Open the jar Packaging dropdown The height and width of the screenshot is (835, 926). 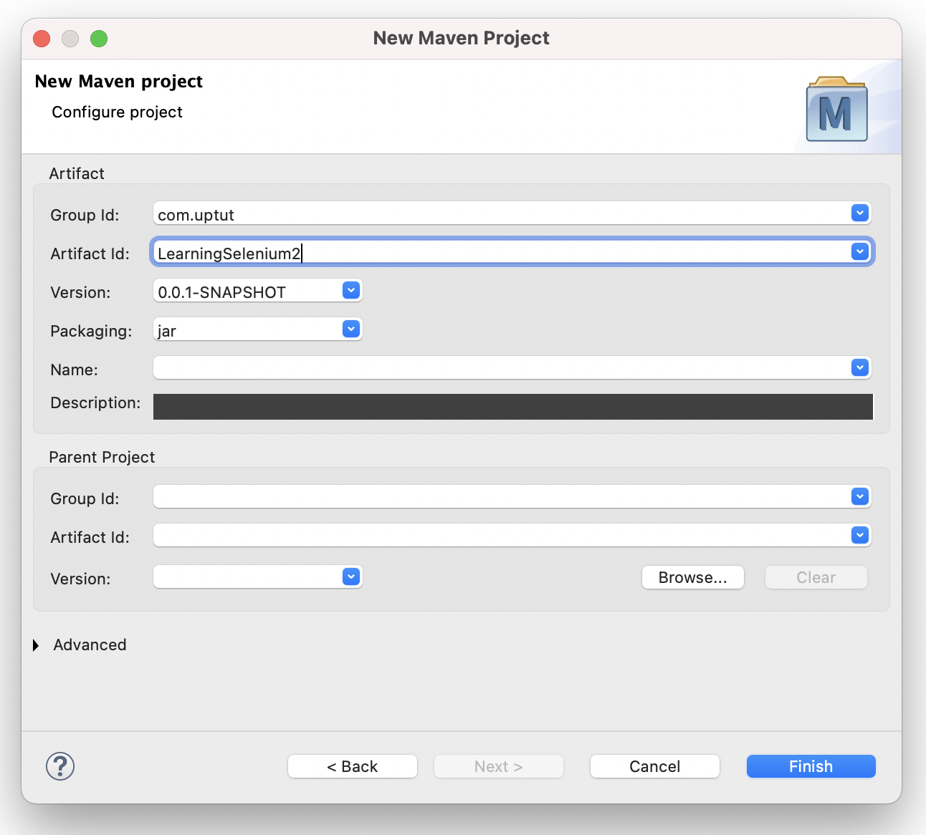350,329
